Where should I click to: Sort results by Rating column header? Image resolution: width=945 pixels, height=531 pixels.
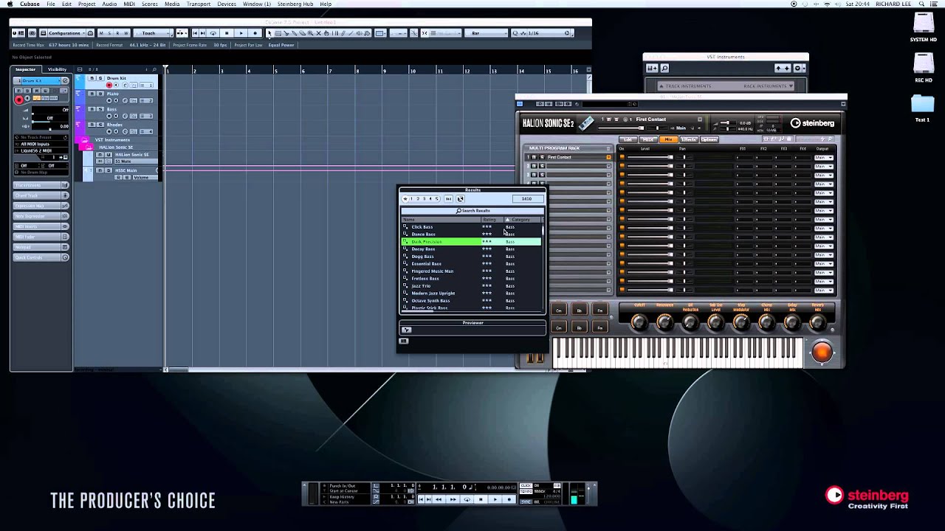491,219
